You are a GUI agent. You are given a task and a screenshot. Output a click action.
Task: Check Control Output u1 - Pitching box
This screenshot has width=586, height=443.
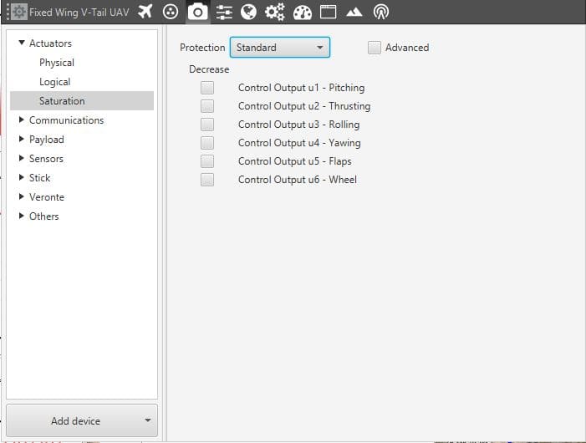[x=207, y=88]
